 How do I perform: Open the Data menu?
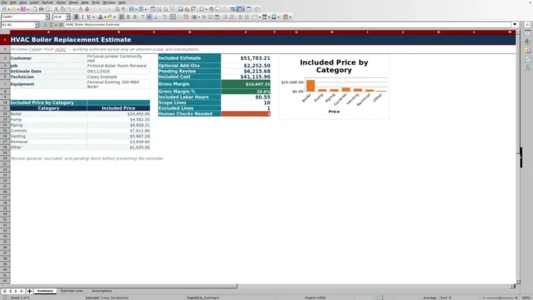click(85, 2)
